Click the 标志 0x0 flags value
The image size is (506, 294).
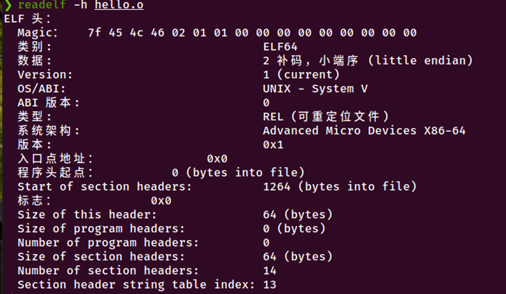(161, 201)
